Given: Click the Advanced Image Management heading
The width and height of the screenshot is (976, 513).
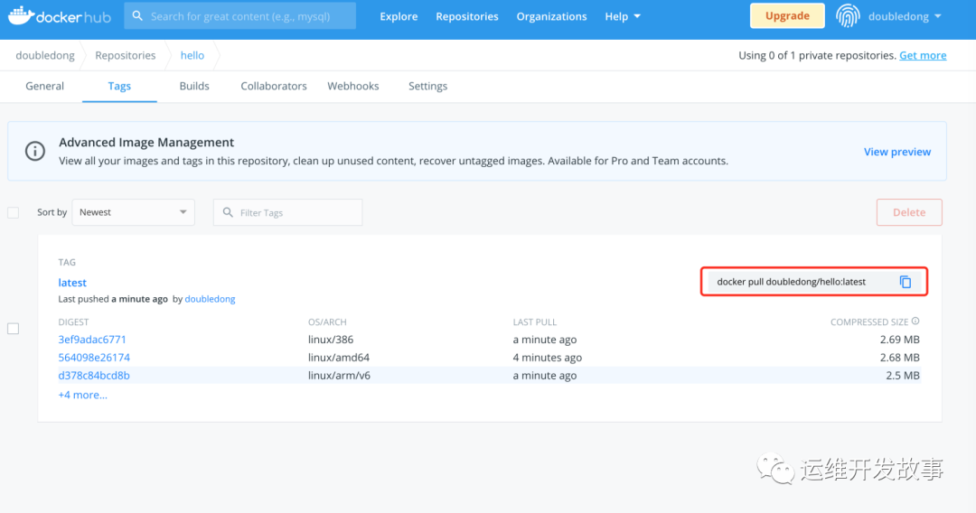Looking at the screenshot, I should tap(146, 143).
